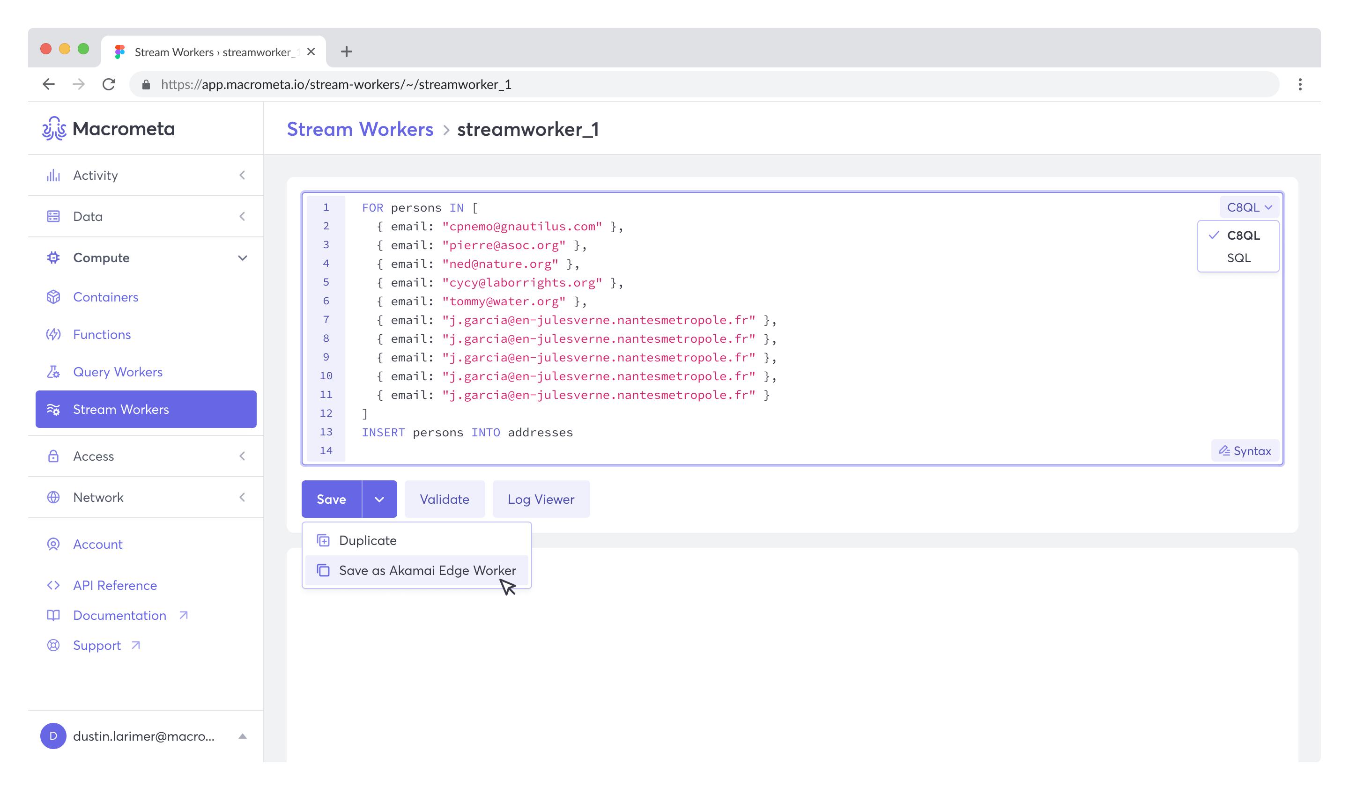Reload the page with the refresh icon
Viewport: 1349px width, 809px height.
(109, 84)
